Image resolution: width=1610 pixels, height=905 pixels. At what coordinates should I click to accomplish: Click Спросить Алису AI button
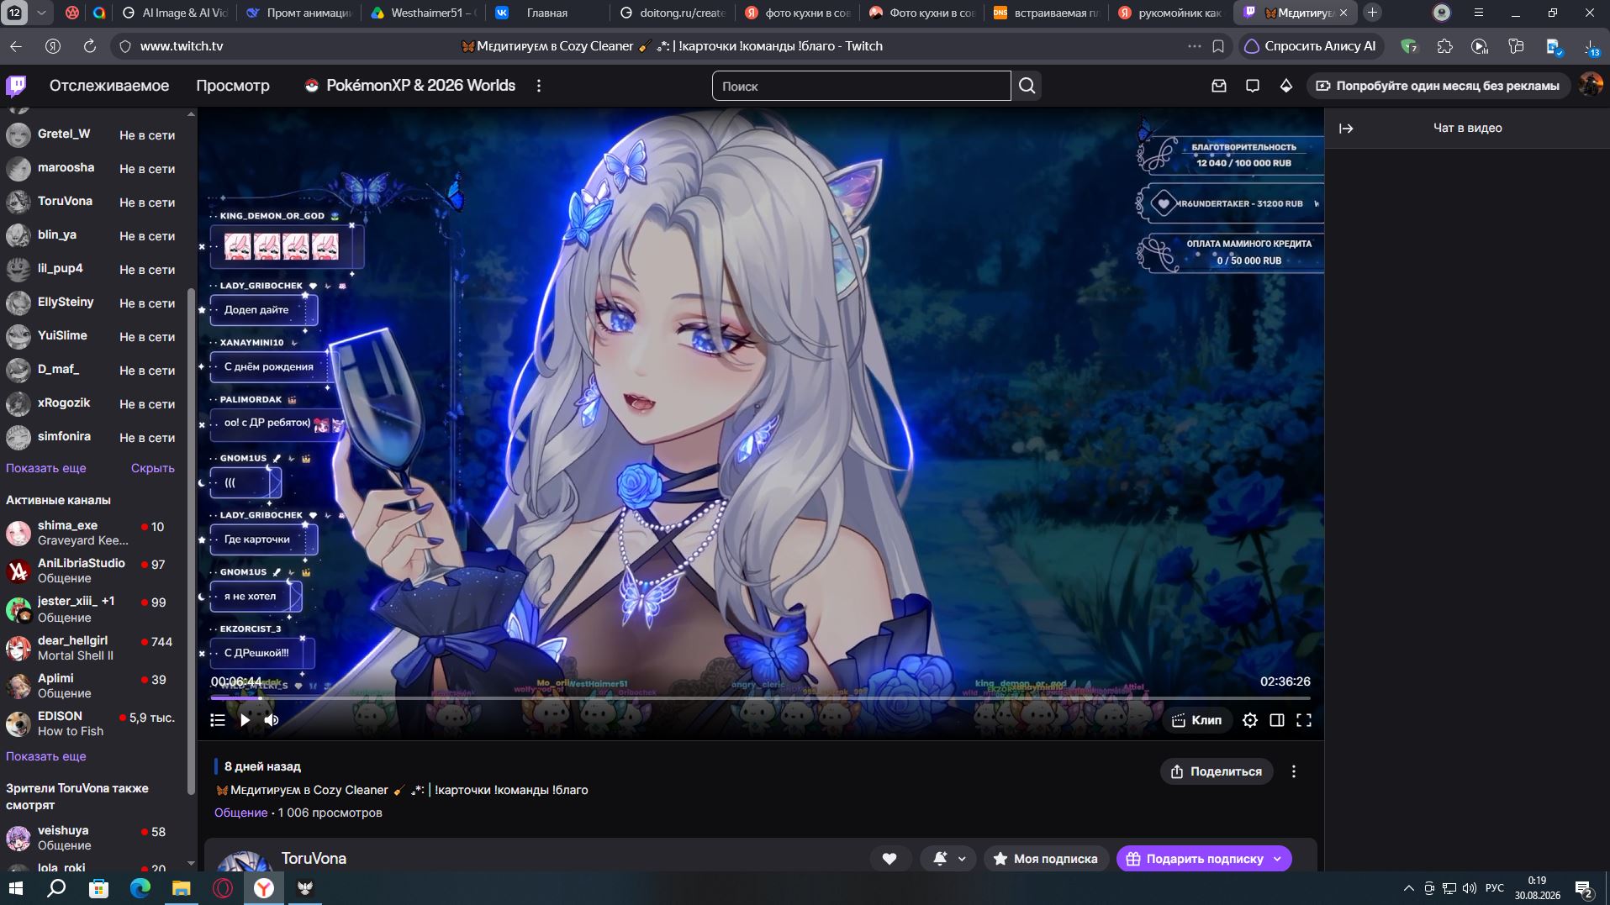[1311, 46]
